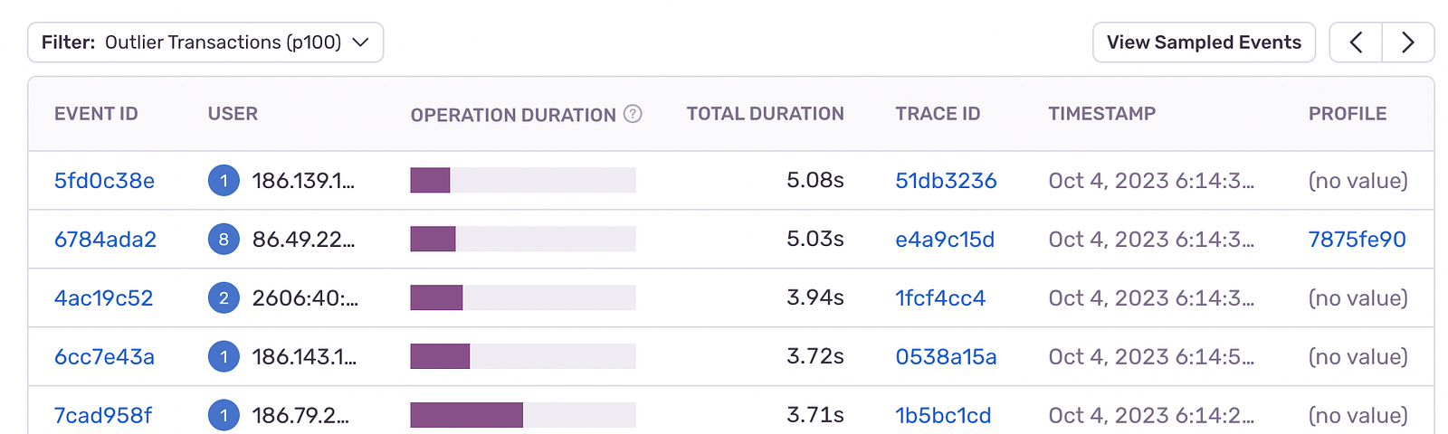Open trace 0538a15a
The width and height of the screenshot is (1448, 434).
click(946, 357)
